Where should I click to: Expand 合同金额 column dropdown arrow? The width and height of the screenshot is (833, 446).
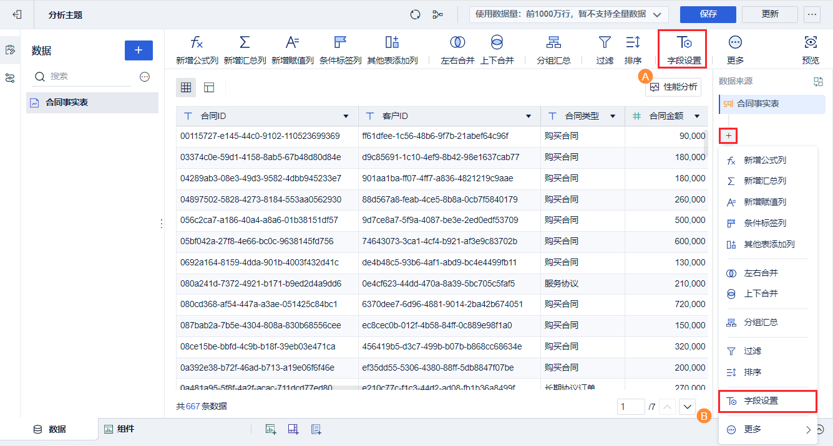coord(697,116)
